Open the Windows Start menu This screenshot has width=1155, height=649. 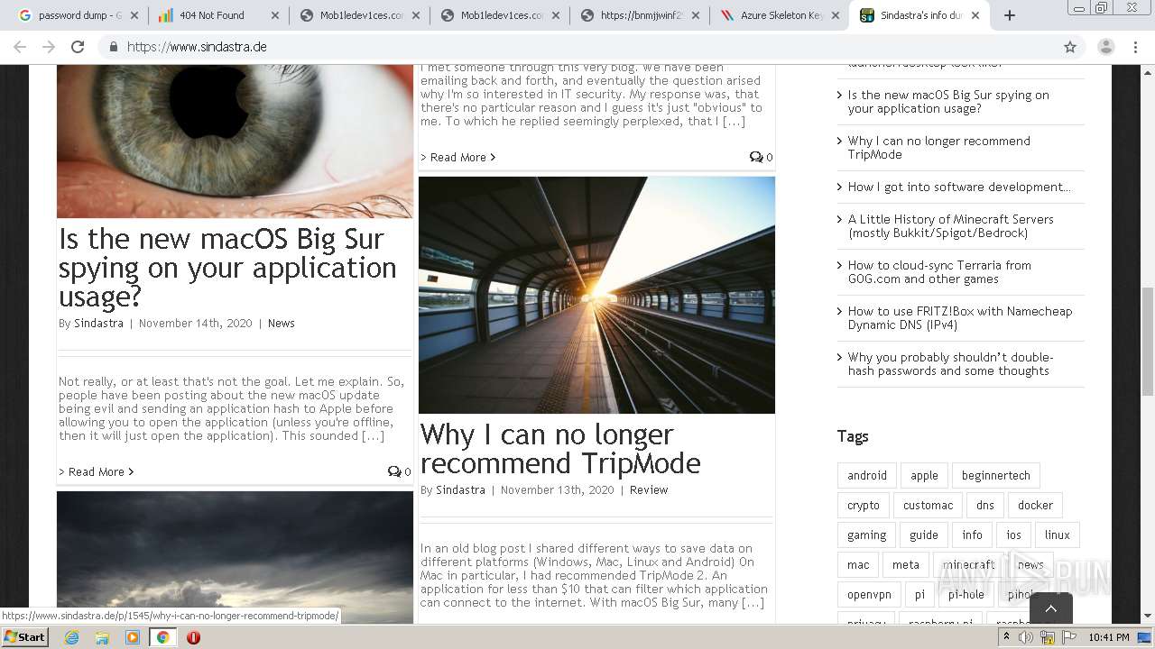pos(25,636)
